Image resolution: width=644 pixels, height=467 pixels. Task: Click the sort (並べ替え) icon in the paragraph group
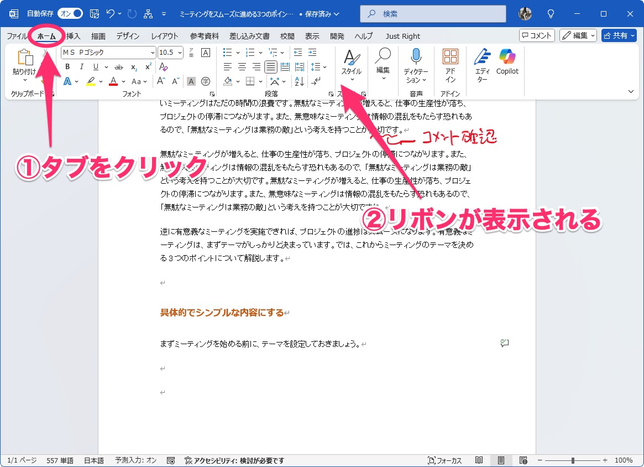pos(299,81)
